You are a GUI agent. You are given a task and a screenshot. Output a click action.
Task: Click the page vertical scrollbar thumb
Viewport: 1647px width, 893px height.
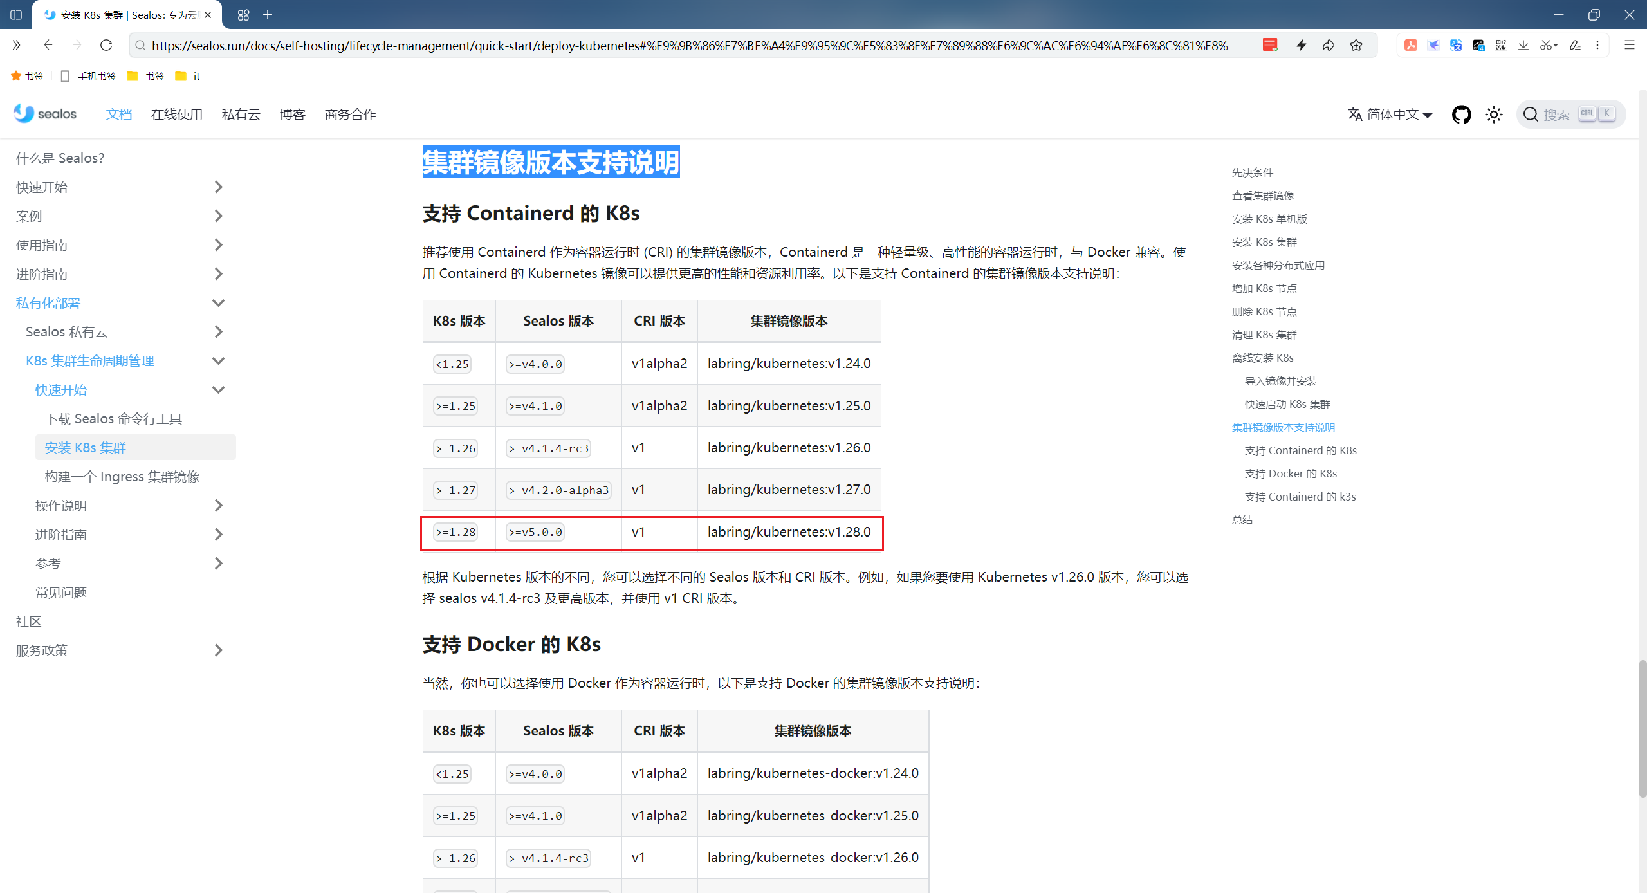pyautogui.click(x=1642, y=728)
